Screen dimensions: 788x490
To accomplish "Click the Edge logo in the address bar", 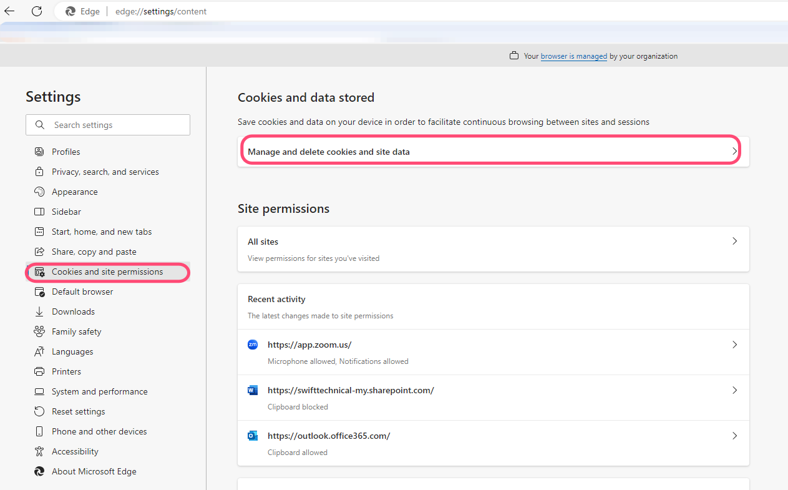I will pyautogui.click(x=71, y=11).
